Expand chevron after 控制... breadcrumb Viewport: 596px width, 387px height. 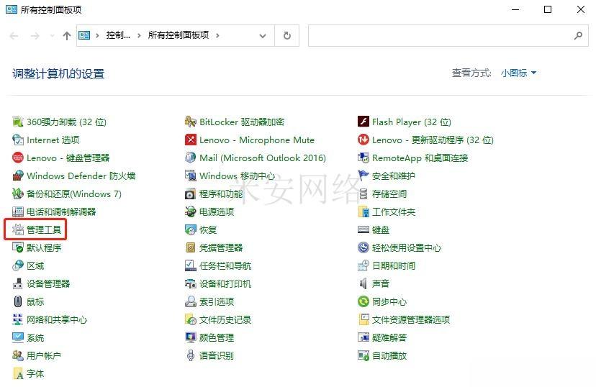[x=139, y=36]
